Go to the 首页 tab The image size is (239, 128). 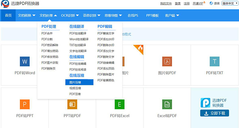pos(8,15)
